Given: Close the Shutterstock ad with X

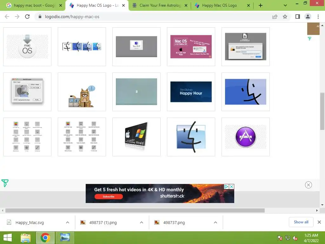Looking at the screenshot, I should 231,186.
